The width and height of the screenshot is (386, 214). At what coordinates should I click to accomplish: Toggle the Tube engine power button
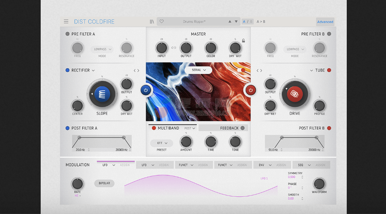251,90
